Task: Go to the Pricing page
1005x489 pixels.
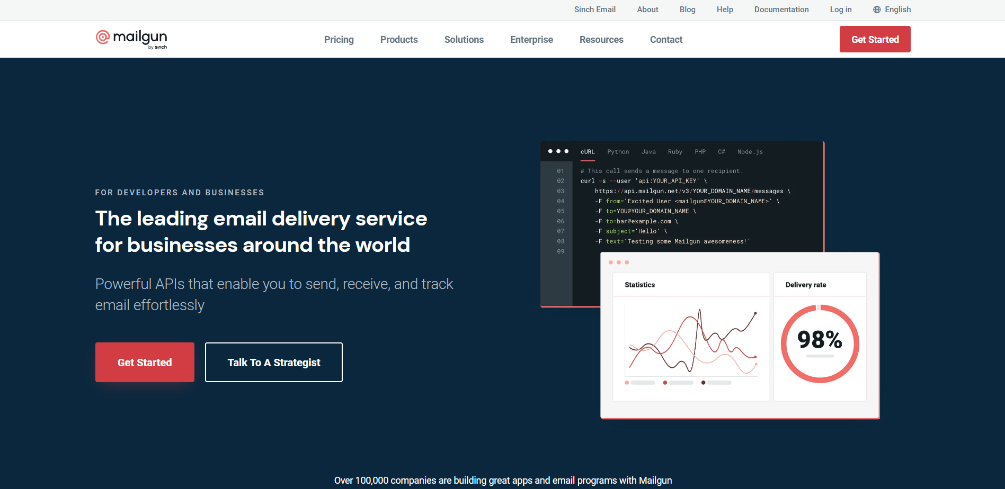Action: [x=339, y=40]
